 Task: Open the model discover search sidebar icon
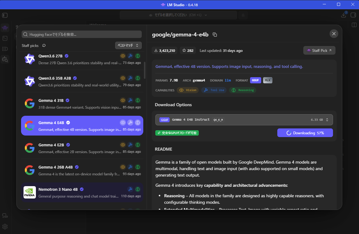(x=5, y=59)
